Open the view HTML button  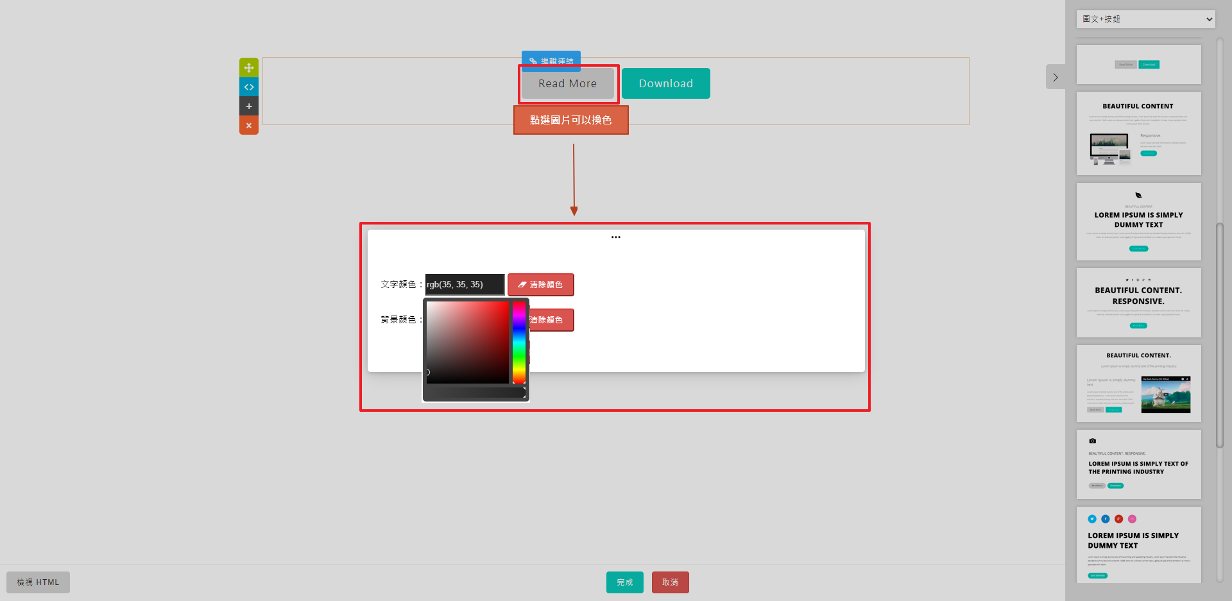point(38,582)
